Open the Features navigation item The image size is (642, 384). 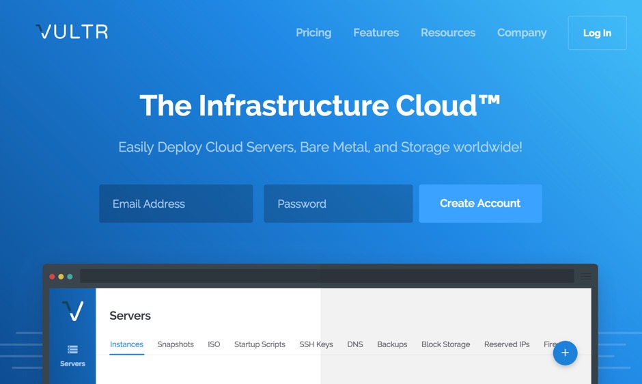coord(376,33)
